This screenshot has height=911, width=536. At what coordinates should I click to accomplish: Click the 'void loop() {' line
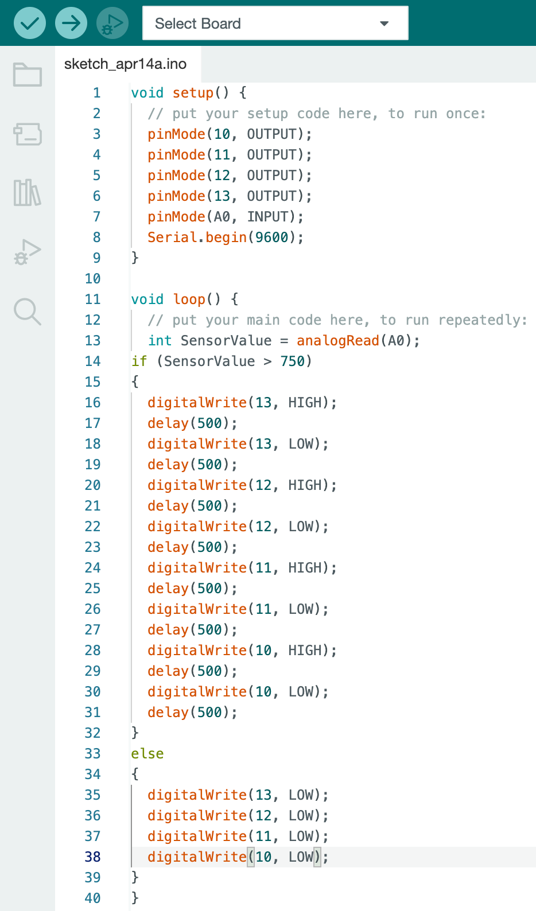(185, 299)
